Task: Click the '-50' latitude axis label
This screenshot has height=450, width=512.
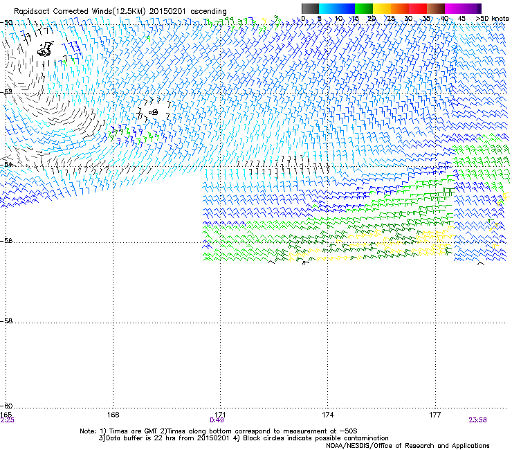Action: (6, 23)
